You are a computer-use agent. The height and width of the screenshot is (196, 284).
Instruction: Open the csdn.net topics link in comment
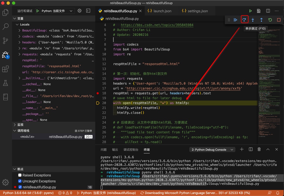point(157,25)
